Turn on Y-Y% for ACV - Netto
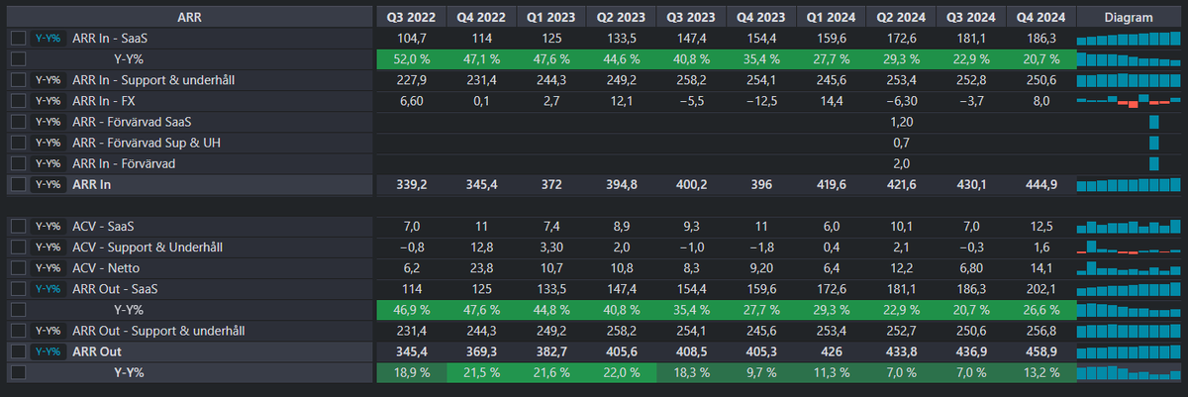The width and height of the screenshot is (1188, 397). [x=48, y=267]
